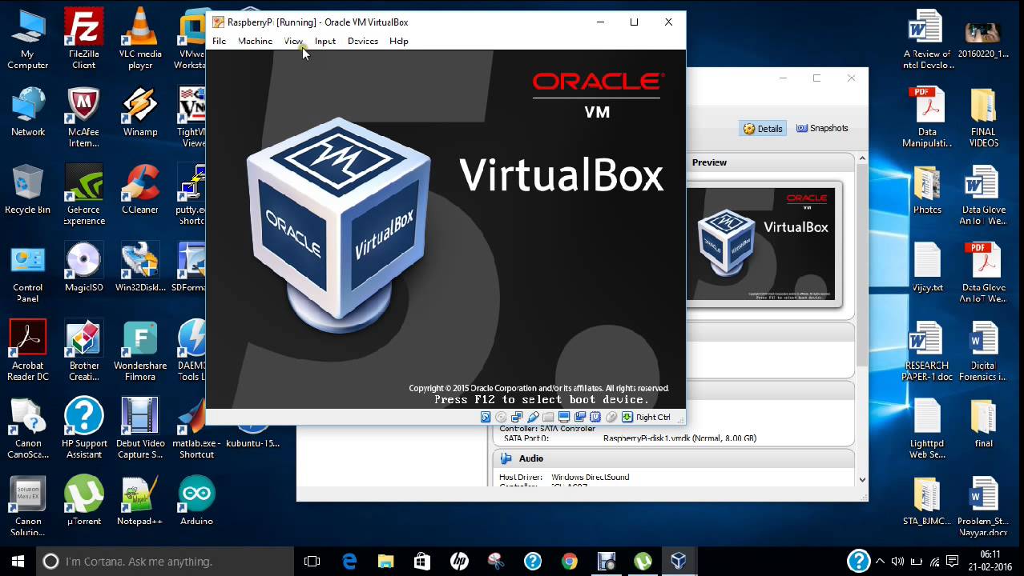The width and height of the screenshot is (1024, 576).
Task: Open the File menu of VirtualBox VM
Action: point(219,41)
